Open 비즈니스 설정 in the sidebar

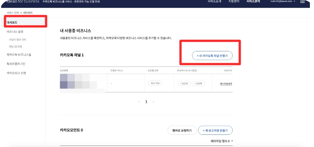[15, 31]
